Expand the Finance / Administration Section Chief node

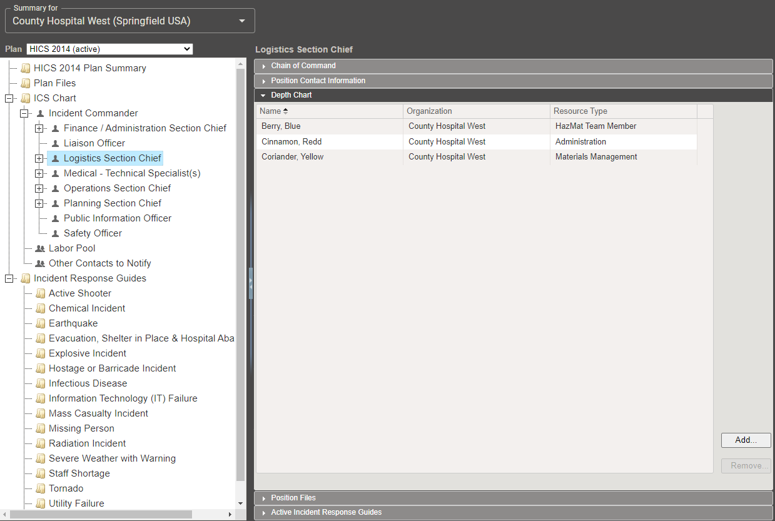pos(39,128)
